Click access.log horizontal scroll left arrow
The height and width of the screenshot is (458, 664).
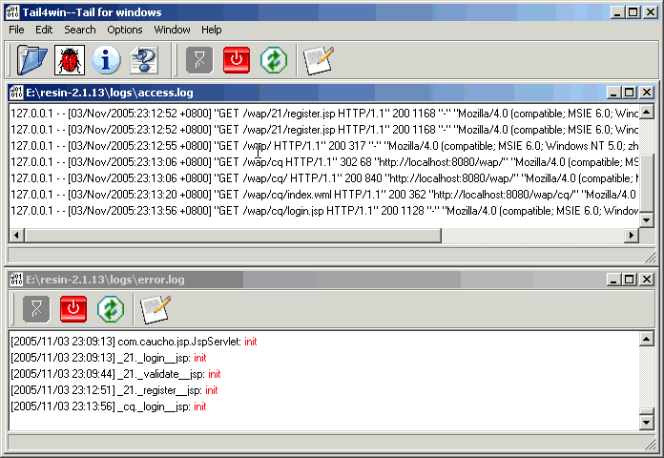click(x=16, y=235)
